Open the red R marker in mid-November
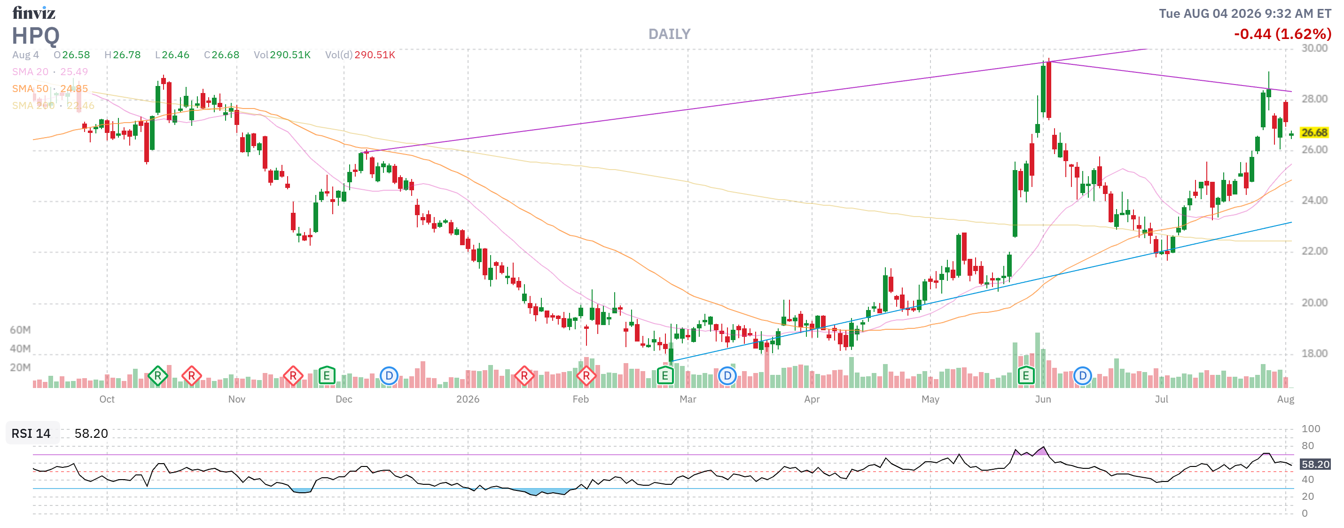This screenshot has height=528, width=1344. (293, 376)
